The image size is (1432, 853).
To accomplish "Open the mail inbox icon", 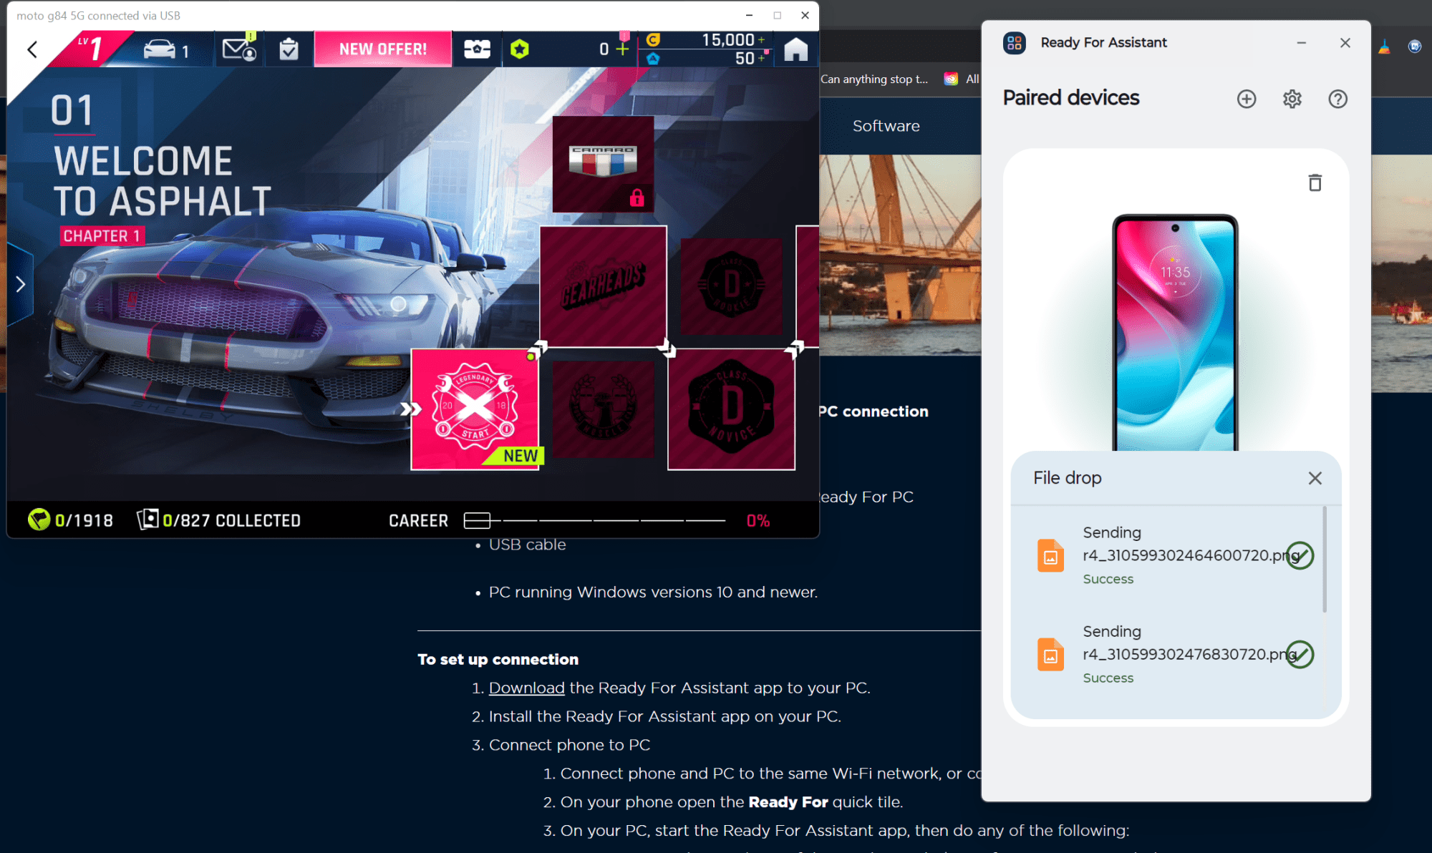I will point(238,49).
